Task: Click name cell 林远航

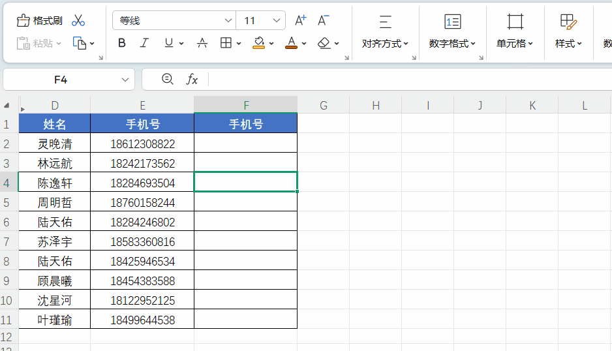Action: (55, 163)
